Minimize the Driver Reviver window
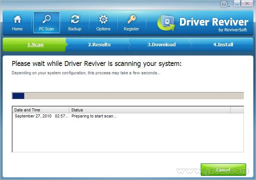Image resolution: width=256 pixels, height=180 pixels. coord(237,3)
